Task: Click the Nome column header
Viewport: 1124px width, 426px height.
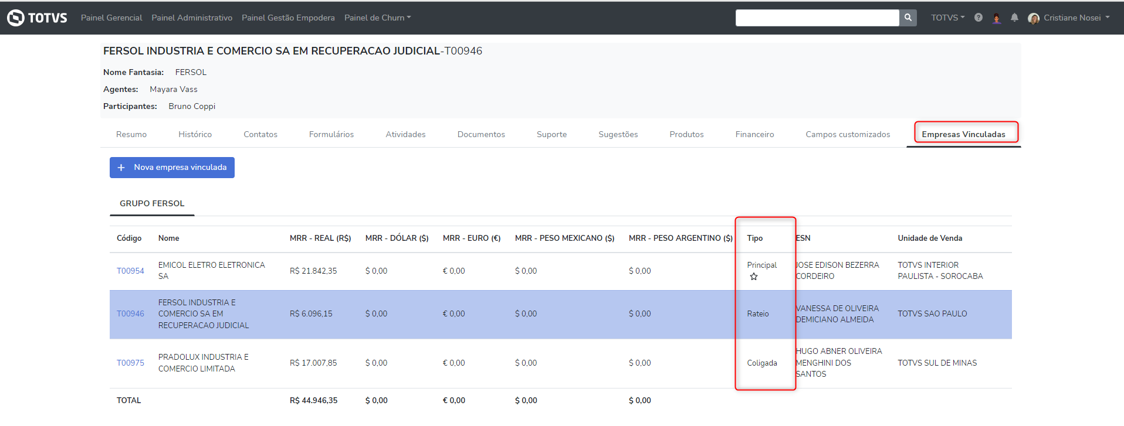Action: (x=169, y=238)
